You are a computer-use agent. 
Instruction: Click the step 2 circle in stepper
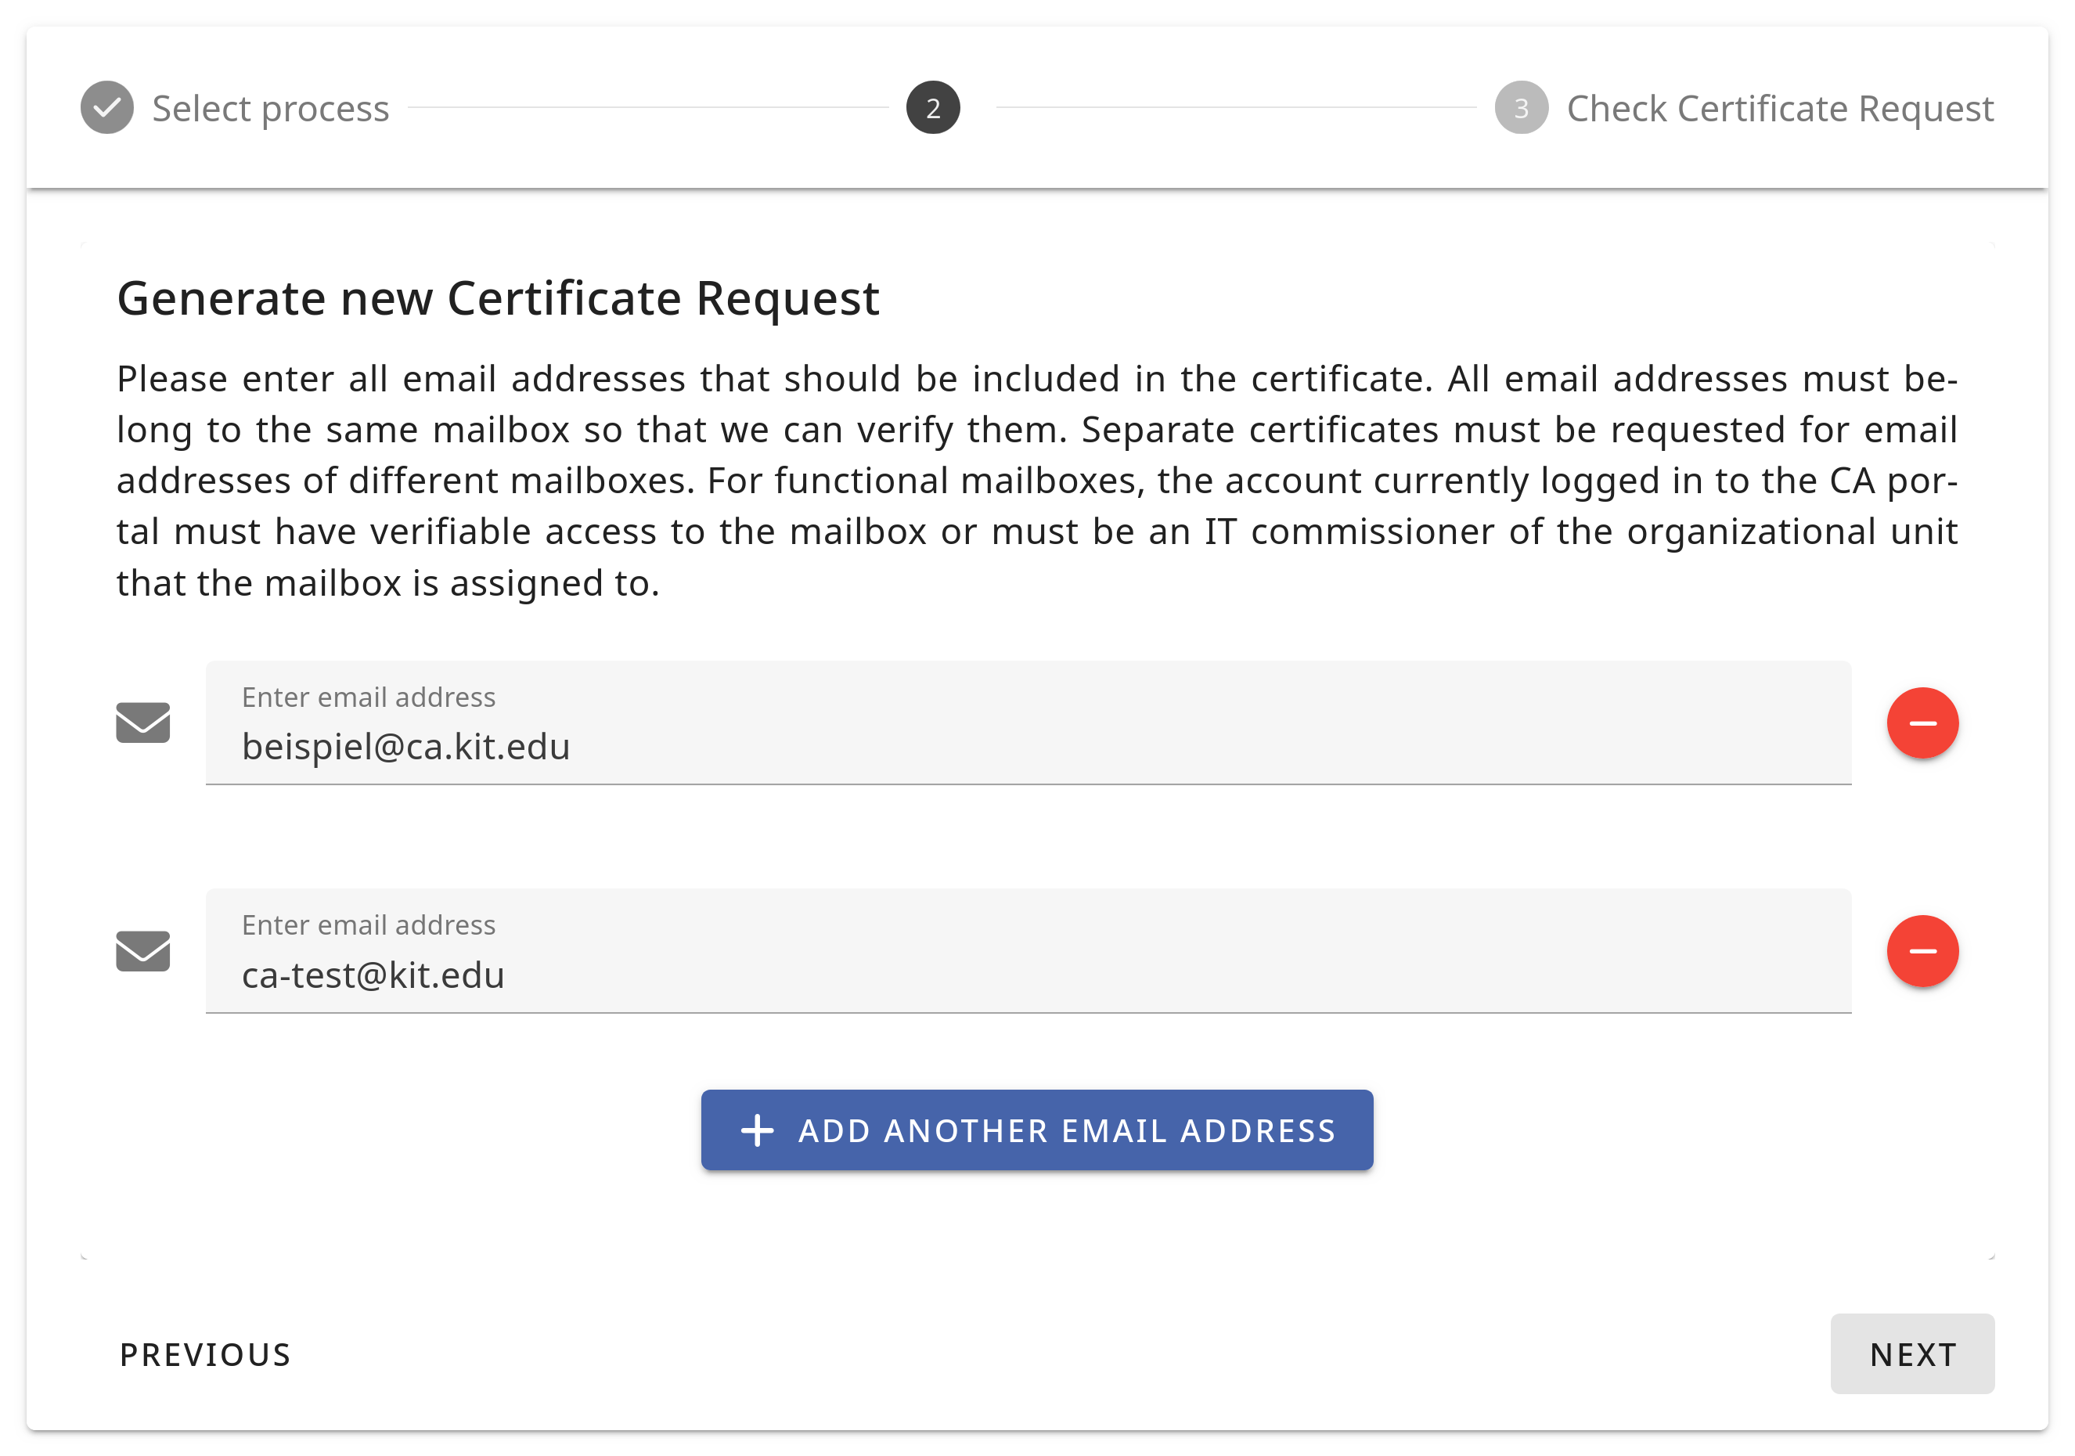coord(933,107)
